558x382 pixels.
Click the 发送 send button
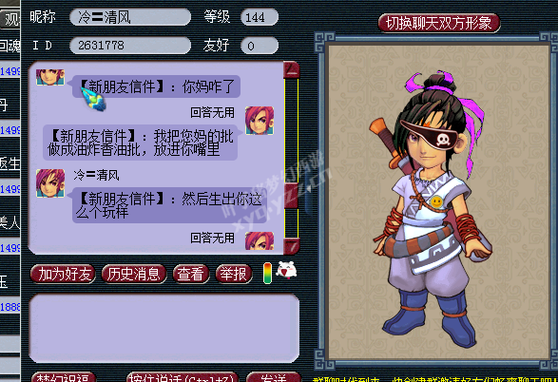[274, 377]
